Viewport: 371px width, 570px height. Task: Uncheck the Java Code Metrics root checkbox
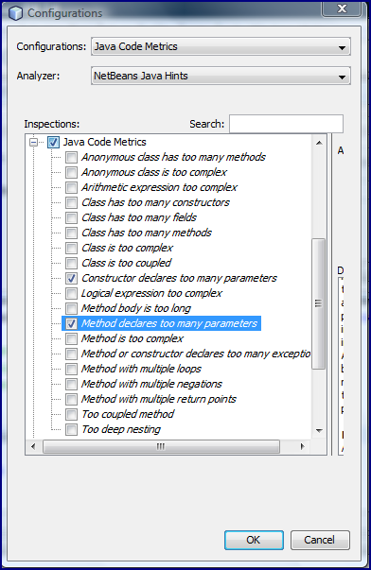point(54,142)
